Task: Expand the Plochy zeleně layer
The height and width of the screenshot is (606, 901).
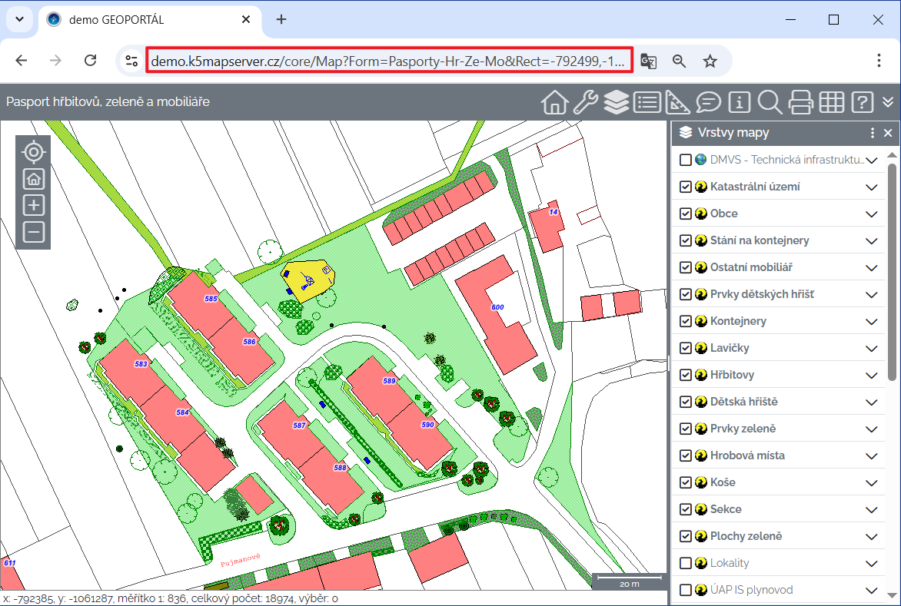Action: [x=871, y=536]
